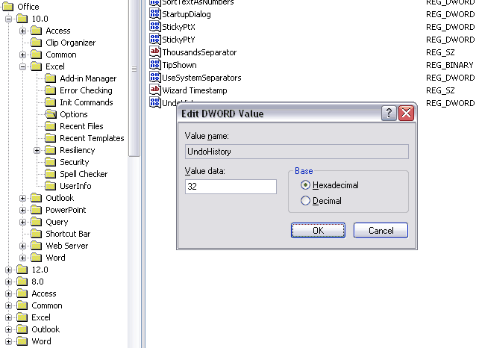Click the Clip Organizer folder icon
The width and height of the screenshot is (479, 348).
click(x=37, y=43)
